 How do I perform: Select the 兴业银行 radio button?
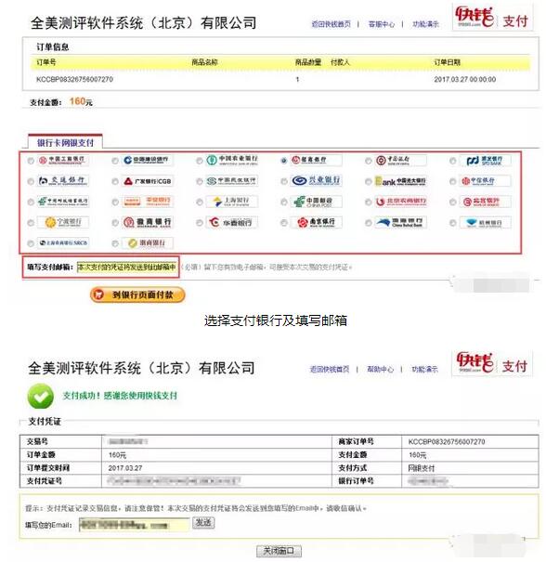coord(284,182)
